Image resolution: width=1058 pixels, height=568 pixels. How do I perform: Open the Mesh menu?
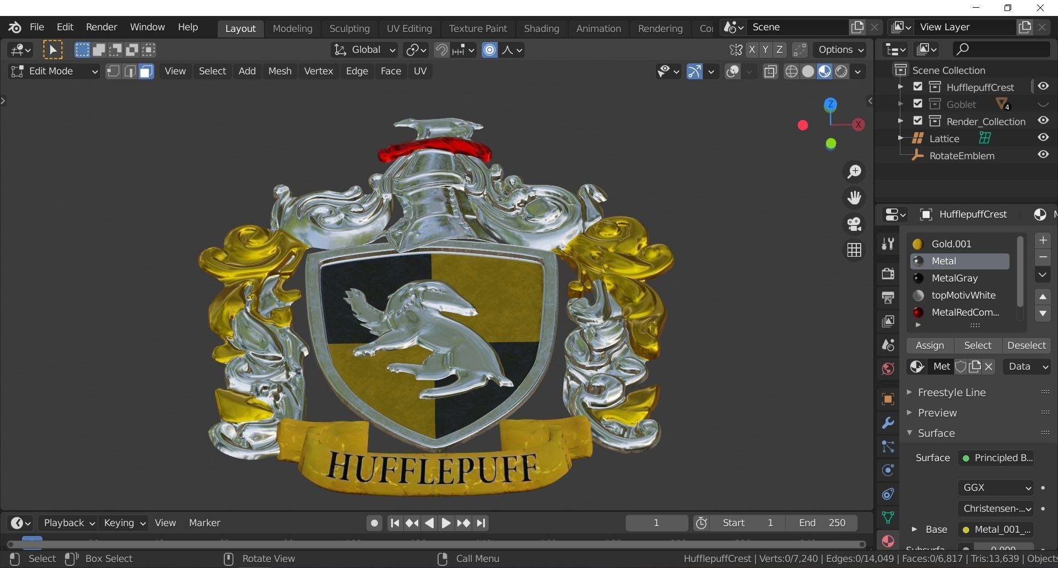click(279, 71)
